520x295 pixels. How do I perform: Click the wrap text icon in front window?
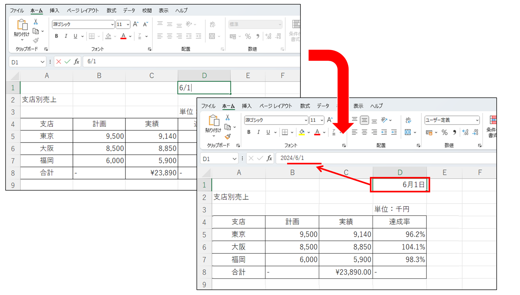[x=408, y=120]
